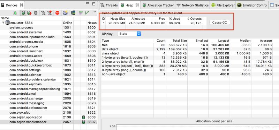The height and width of the screenshot is (130, 279).
Task: Switch to the File Explorer tab
Action: coord(223,5)
